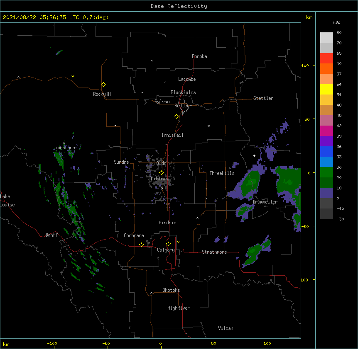358x349 pixels.
Task: Click the Olds town label
Action: click(x=161, y=163)
